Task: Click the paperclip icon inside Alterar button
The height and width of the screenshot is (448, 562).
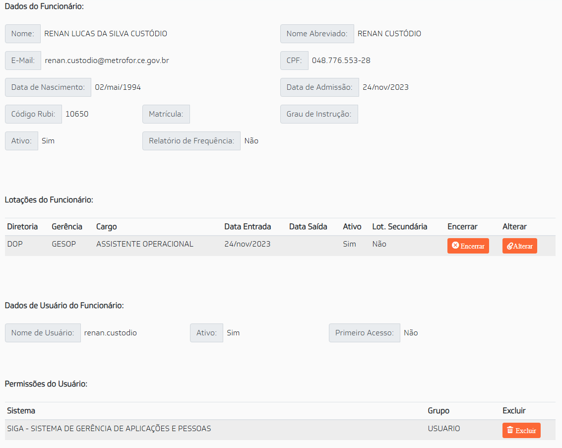Action: [x=510, y=246]
